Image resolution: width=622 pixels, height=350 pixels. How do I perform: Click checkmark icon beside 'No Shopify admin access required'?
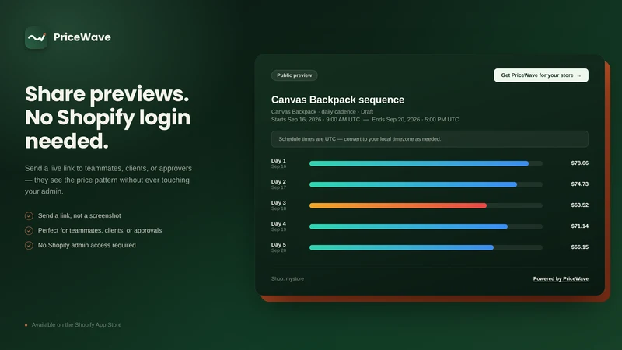click(29, 246)
